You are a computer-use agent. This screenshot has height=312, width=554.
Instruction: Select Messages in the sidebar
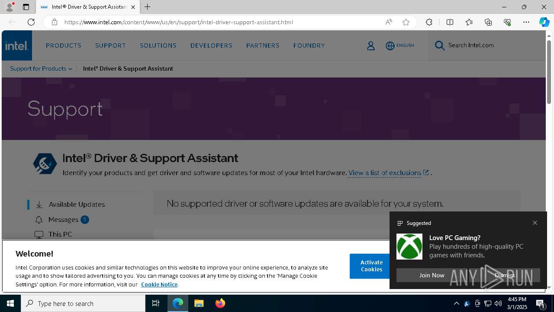click(63, 220)
